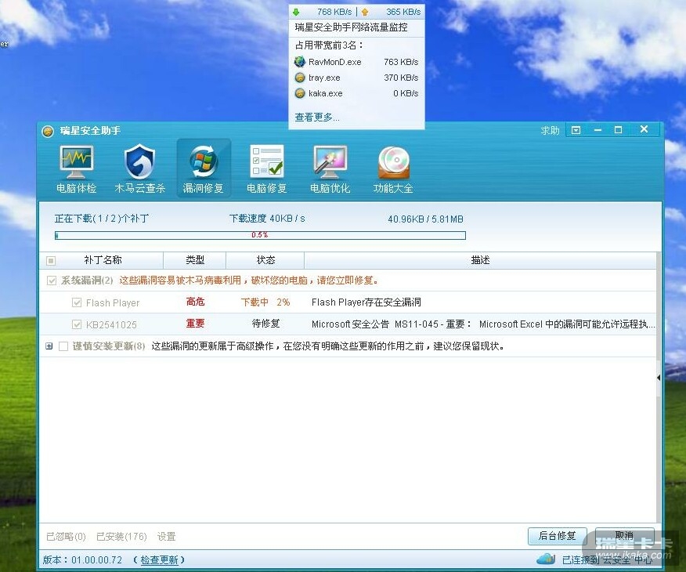This screenshot has height=572, width=686.
Task: Select the KB2541025 patch name
Action: pos(111,324)
